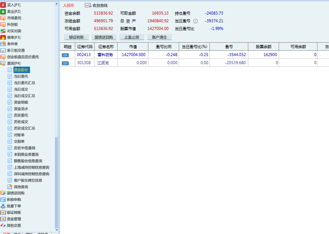The height and width of the screenshot is (234, 329).
Task: Open 当日委托汇总 query item
Action: pyautogui.click(x=24, y=83)
